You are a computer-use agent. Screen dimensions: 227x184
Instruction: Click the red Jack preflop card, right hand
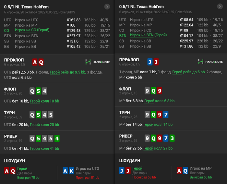pyautogui.click(x=156, y=62)
